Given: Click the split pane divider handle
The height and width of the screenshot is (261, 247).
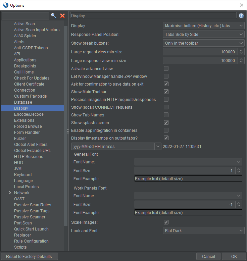Looking at the screenshot, I should coord(68,131).
